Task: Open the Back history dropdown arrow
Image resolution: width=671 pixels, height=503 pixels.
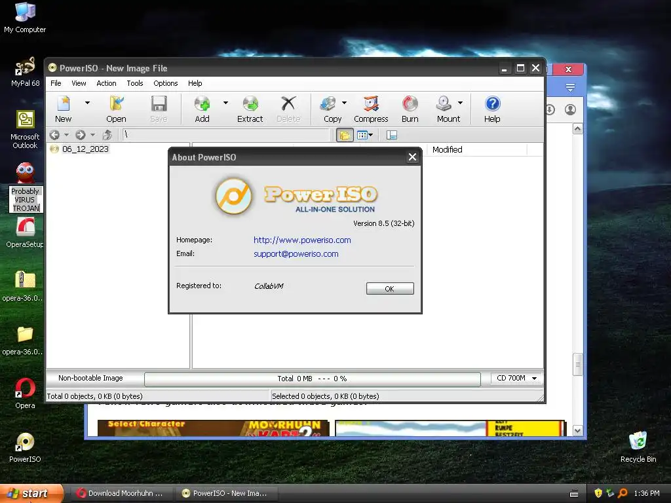Action: (66, 135)
